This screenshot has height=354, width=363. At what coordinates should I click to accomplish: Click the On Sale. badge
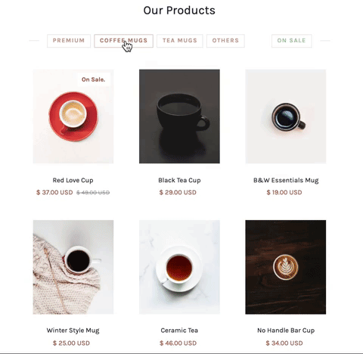(x=93, y=79)
